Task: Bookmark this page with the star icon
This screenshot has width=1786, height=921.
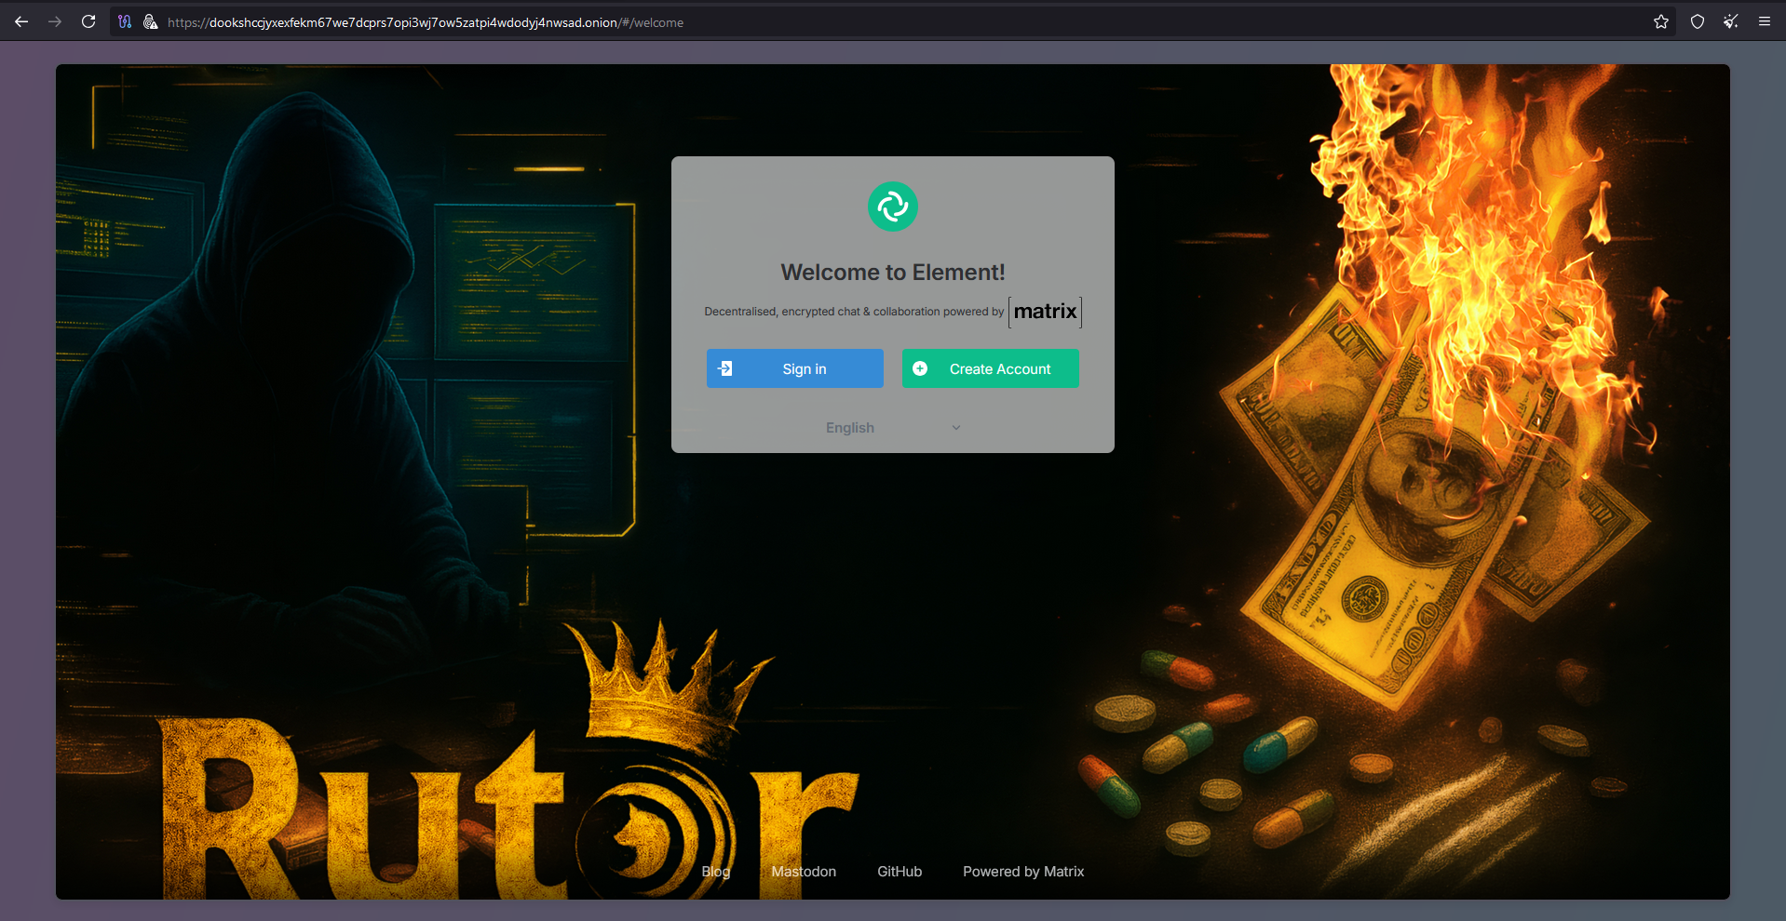Action: coord(1660,21)
